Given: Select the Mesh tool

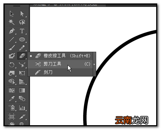Looking at the screenshot, I should [x=12, y=90].
